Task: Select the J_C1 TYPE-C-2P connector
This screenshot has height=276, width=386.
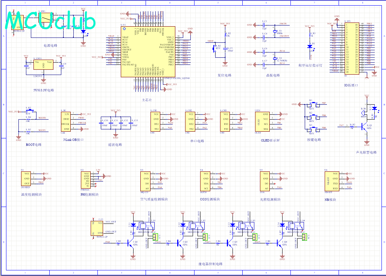Action: [x=97, y=228]
